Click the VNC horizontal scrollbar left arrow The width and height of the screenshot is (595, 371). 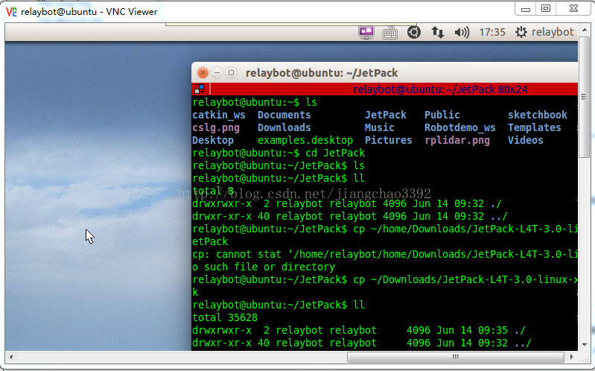point(11,357)
